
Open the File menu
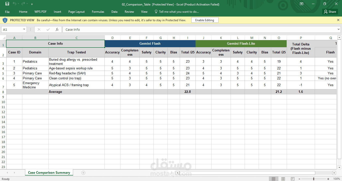click(x=7, y=12)
